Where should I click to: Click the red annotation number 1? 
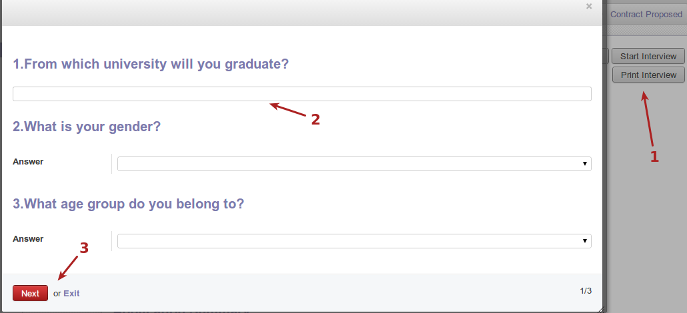tap(654, 156)
